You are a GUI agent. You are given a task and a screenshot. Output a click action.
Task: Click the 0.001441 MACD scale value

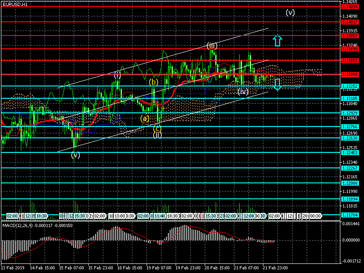coord(351,224)
